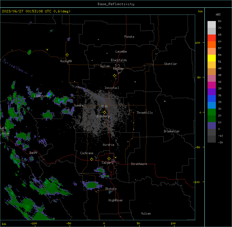The height and width of the screenshot is (227, 232).
Task: Click the Calgary city label
Action: [107, 163]
